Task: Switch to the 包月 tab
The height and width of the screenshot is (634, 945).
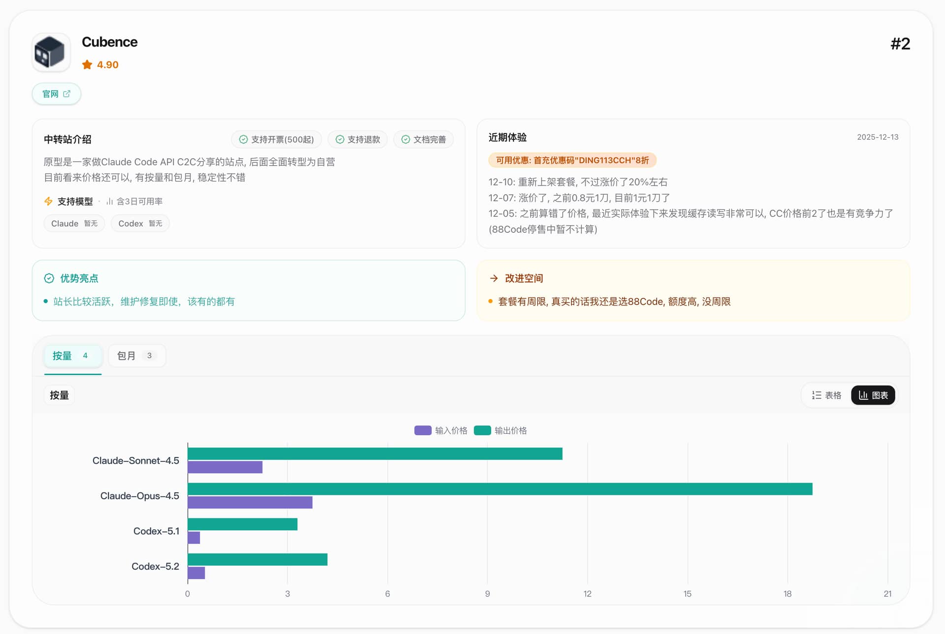Action: coord(136,356)
